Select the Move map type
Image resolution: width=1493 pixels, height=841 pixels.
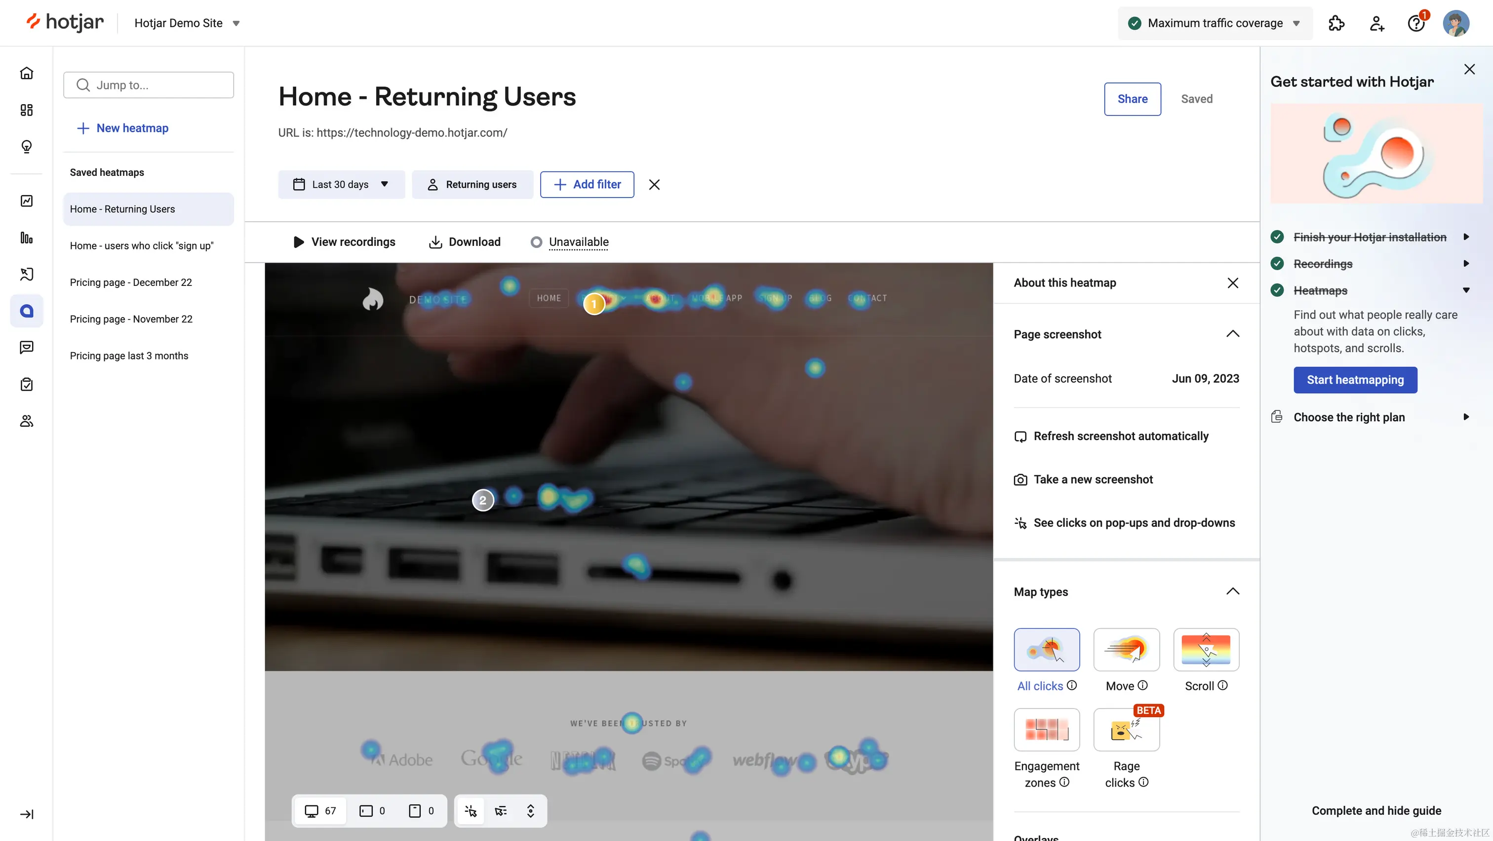point(1126,650)
